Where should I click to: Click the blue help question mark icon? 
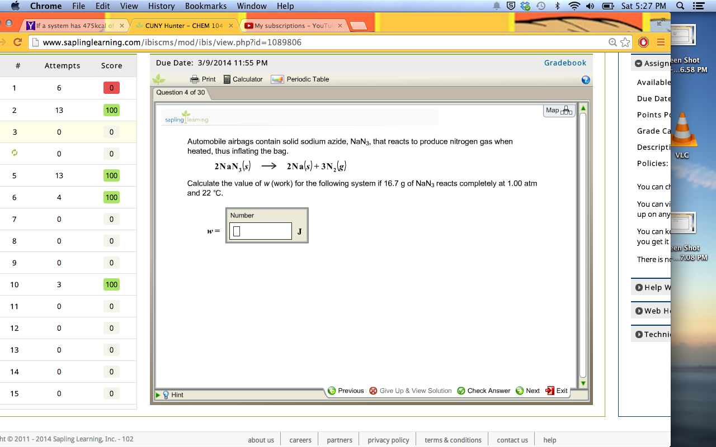click(586, 80)
